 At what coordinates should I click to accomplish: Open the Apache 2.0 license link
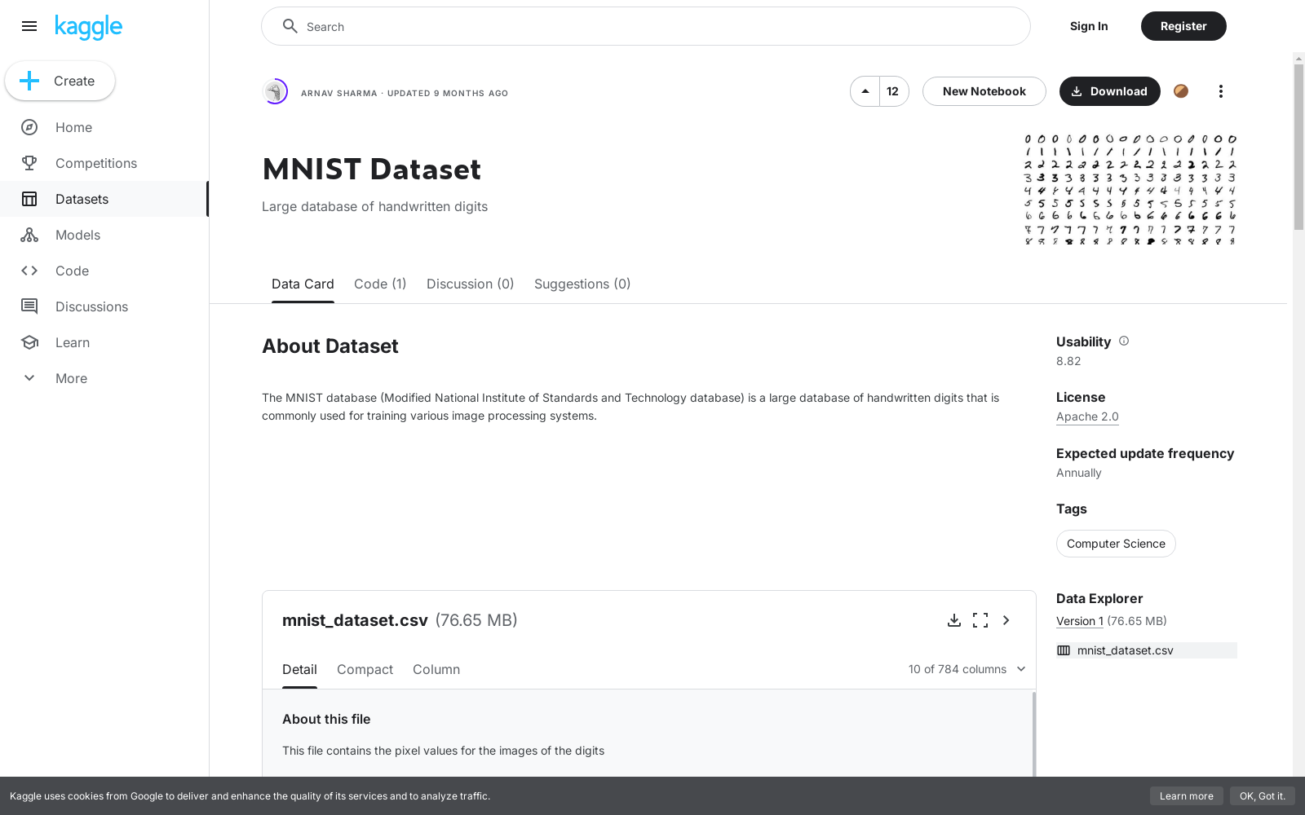1087,416
